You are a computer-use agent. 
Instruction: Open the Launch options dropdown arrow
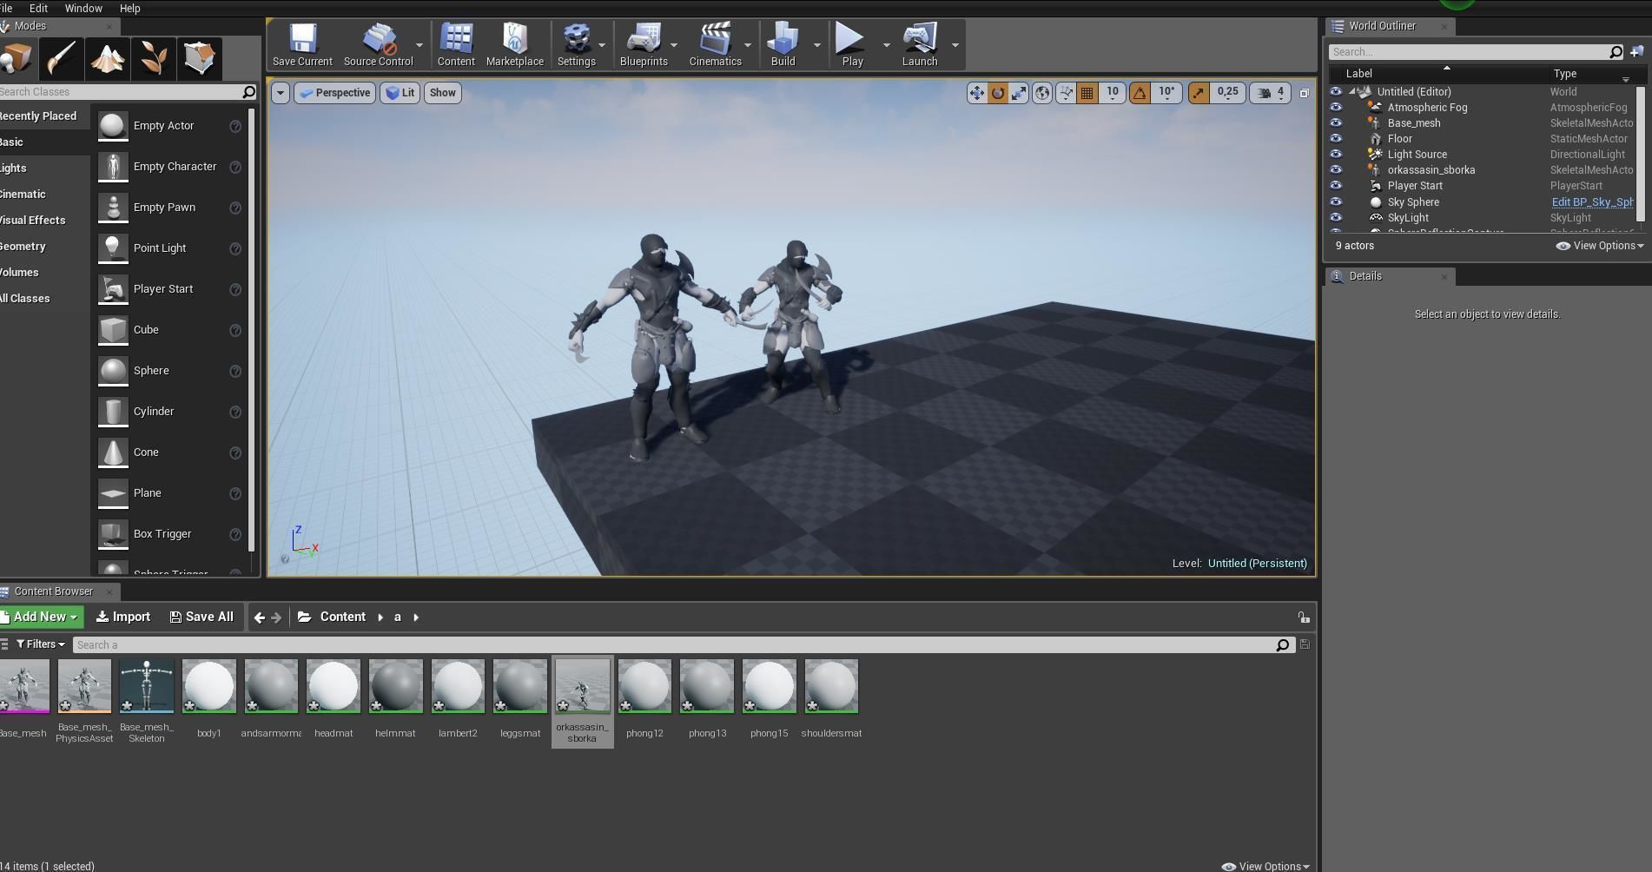coord(955,45)
